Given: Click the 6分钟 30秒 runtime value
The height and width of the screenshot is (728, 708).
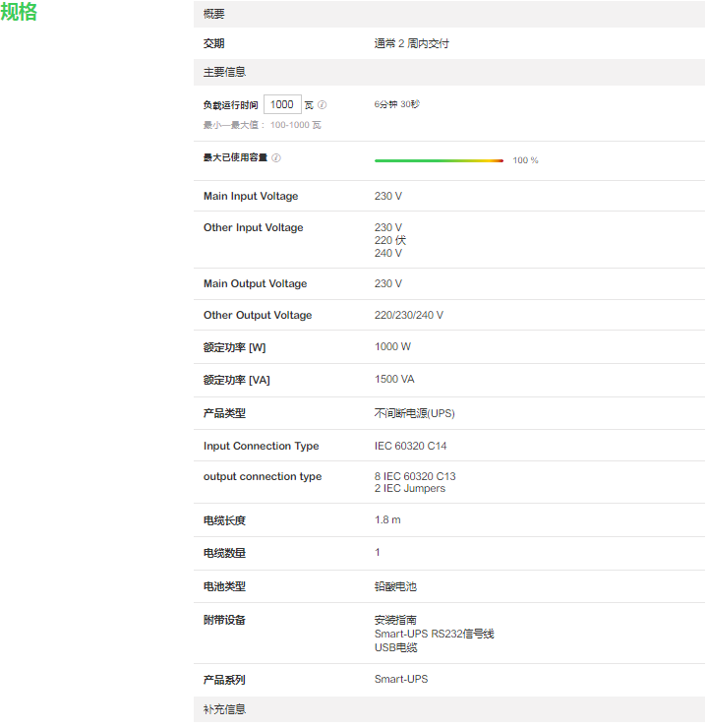Looking at the screenshot, I should pos(397,104).
